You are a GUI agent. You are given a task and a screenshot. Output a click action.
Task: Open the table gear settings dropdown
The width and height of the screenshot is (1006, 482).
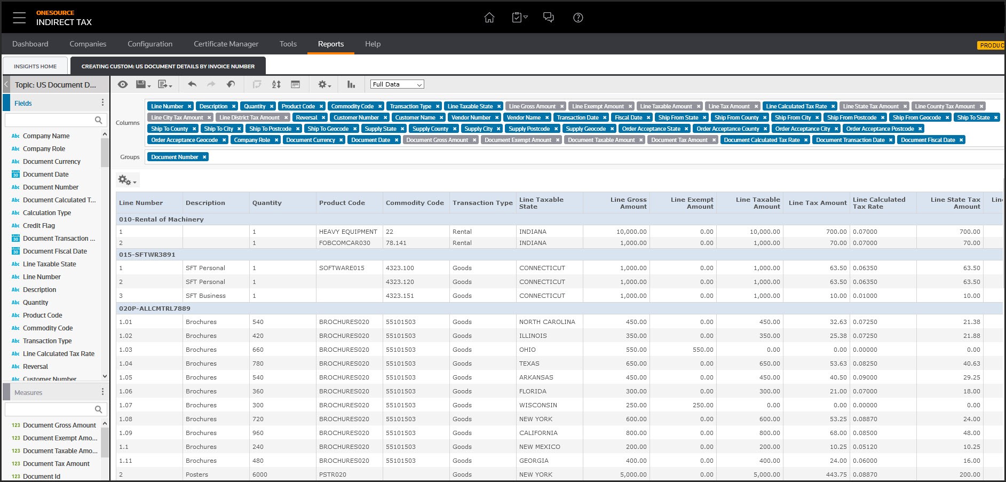pos(127,180)
